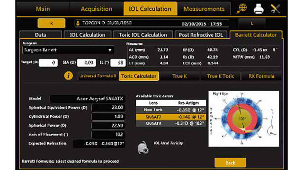Open the globe export icon
The width and height of the screenshot is (303, 170).
[x=241, y=8]
